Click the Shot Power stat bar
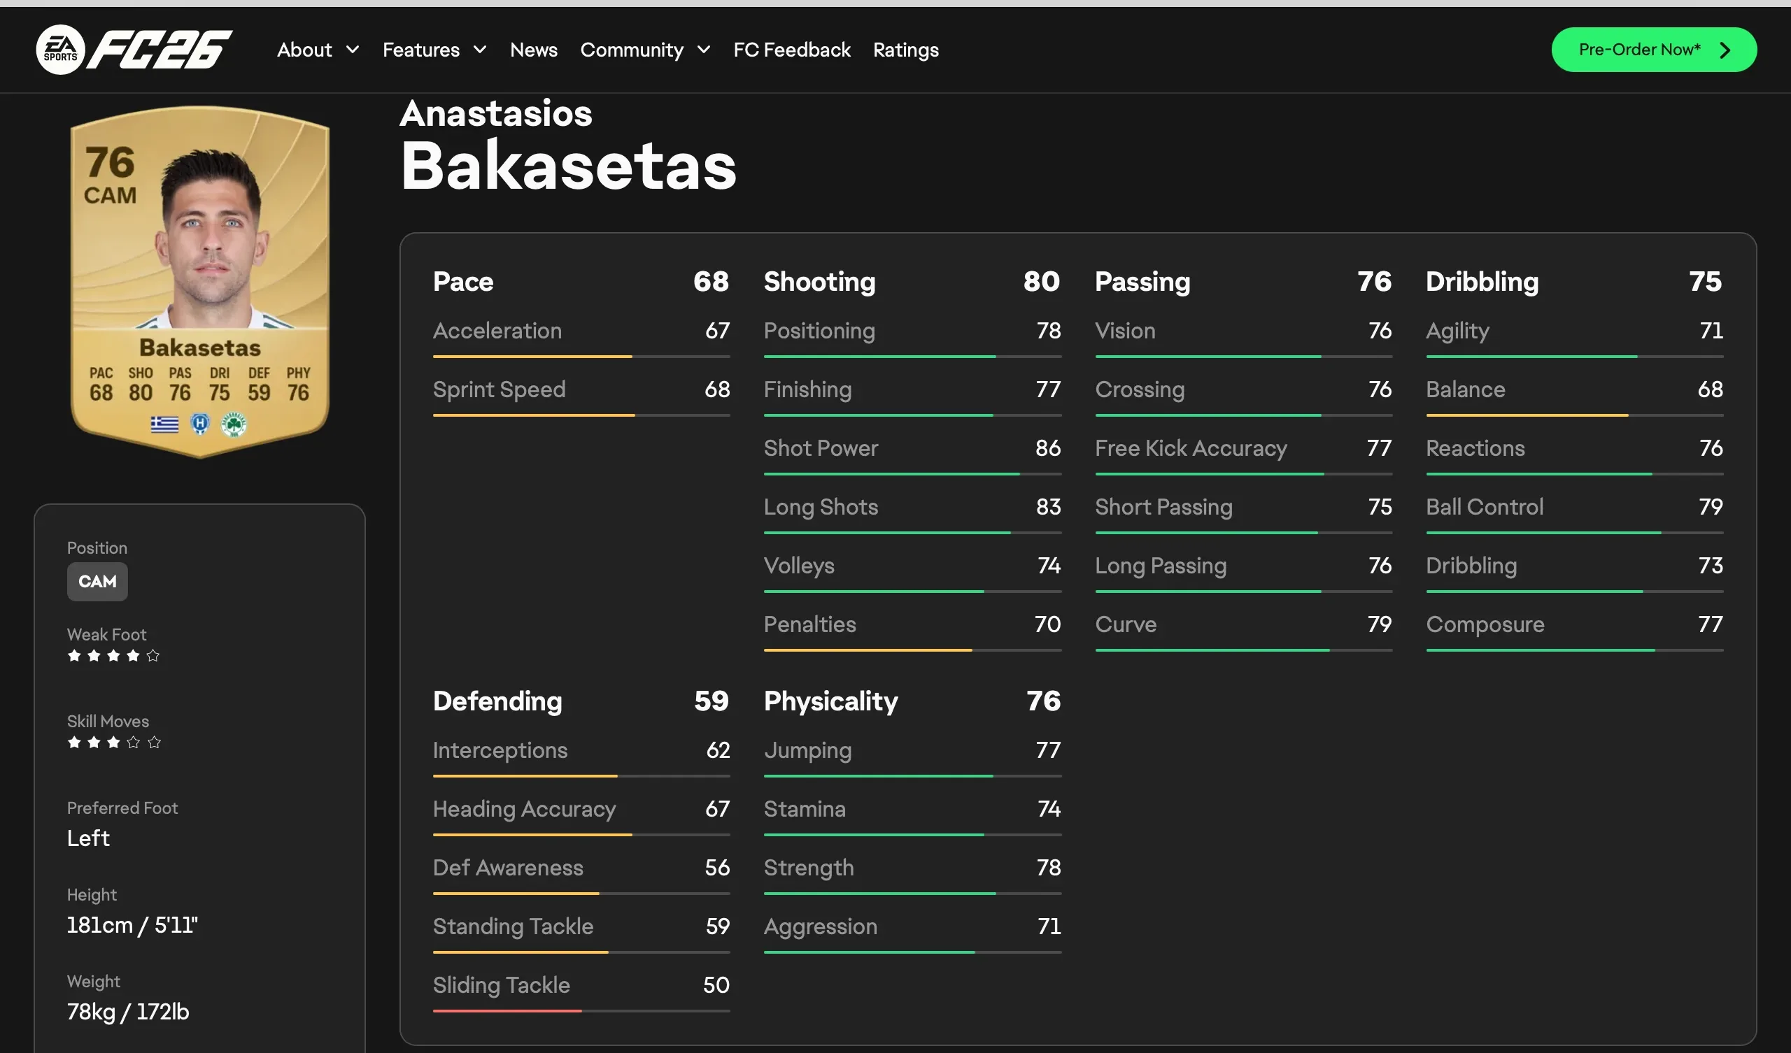The image size is (1791, 1053). tap(912, 473)
